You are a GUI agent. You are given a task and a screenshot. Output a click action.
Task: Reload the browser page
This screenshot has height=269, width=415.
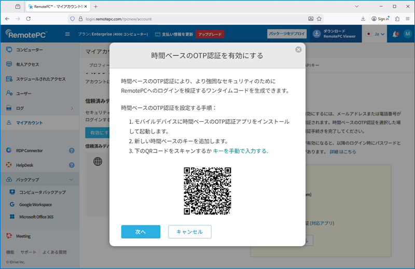[x=29, y=19]
